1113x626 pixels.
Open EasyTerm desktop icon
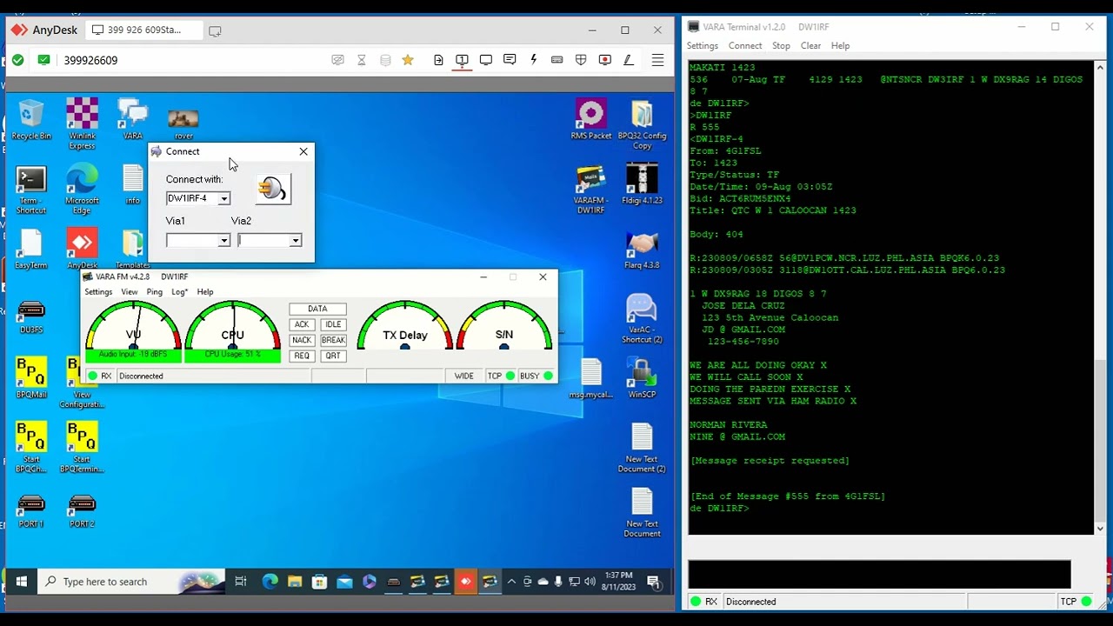point(31,250)
